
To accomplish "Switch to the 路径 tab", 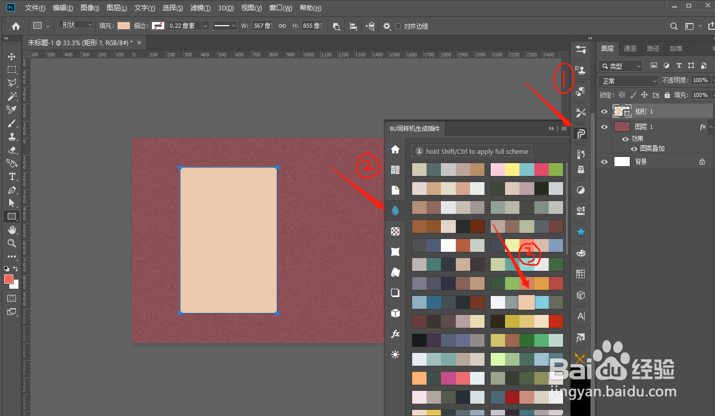I will click(653, 49).
